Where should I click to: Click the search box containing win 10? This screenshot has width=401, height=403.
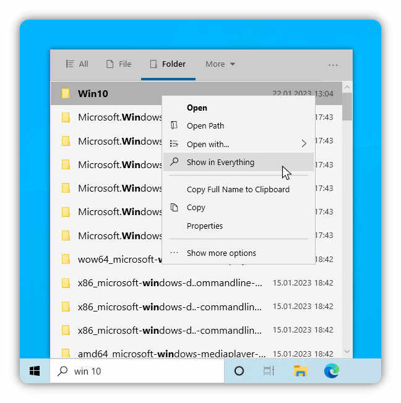pyautogui.click(x=137, y=371)
